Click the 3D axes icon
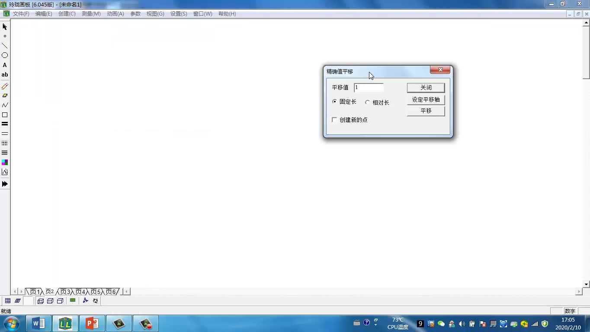This screenshot has height=332, width=590. click(x=85, y=300)
